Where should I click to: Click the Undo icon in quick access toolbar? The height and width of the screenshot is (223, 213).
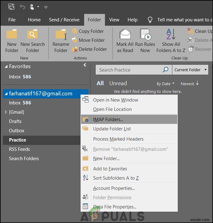(x=22, y=7)
